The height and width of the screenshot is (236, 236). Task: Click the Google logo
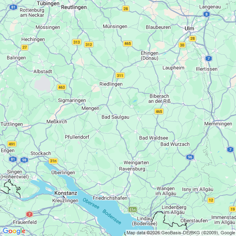(14, 231)
